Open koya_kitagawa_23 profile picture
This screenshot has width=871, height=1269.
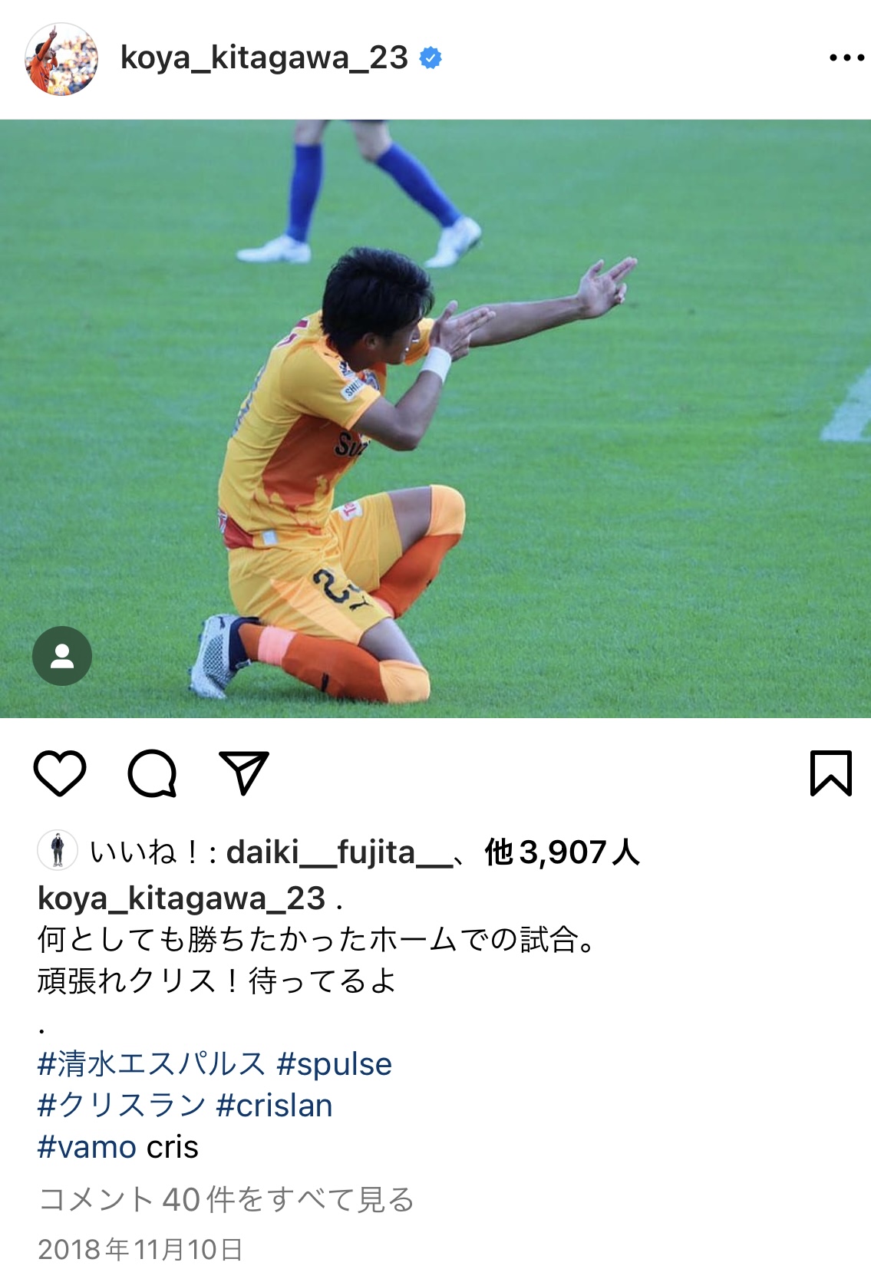(x=61, y=59)
